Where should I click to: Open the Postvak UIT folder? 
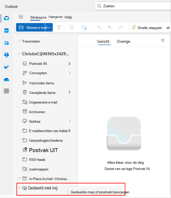[46, 150]
